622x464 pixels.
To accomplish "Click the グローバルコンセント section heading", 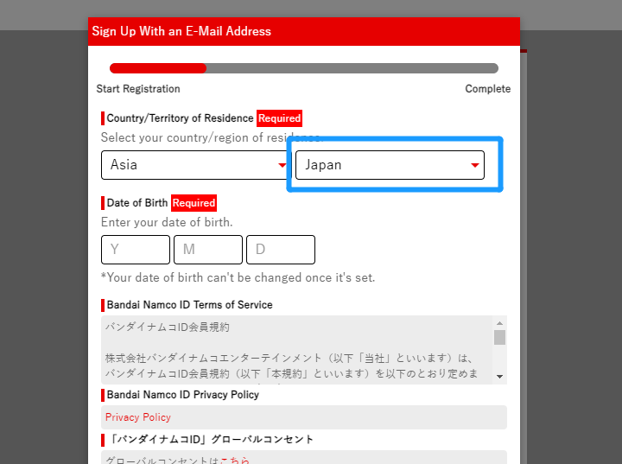I will 211,440.
